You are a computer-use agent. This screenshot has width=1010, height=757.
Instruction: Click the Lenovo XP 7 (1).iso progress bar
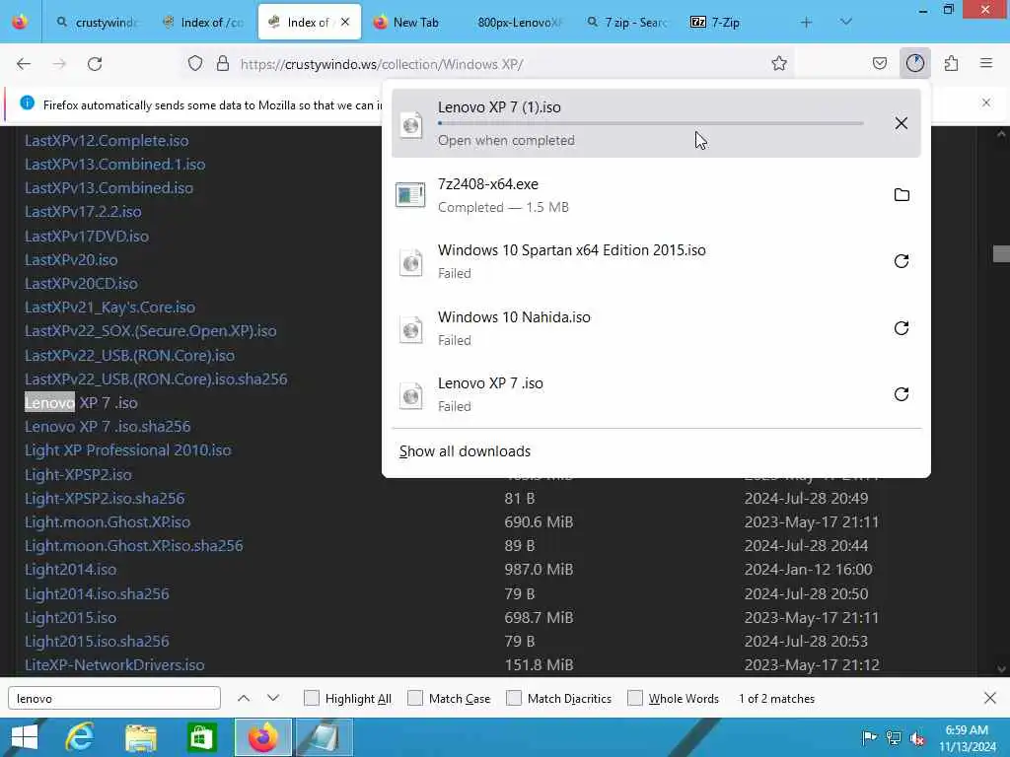coord(651,123)
